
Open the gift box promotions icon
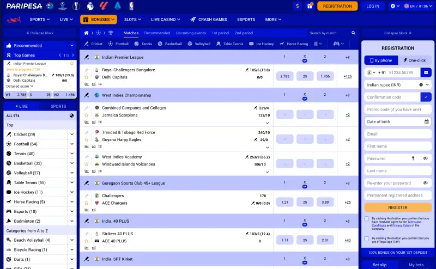click(x=310, y=6)
